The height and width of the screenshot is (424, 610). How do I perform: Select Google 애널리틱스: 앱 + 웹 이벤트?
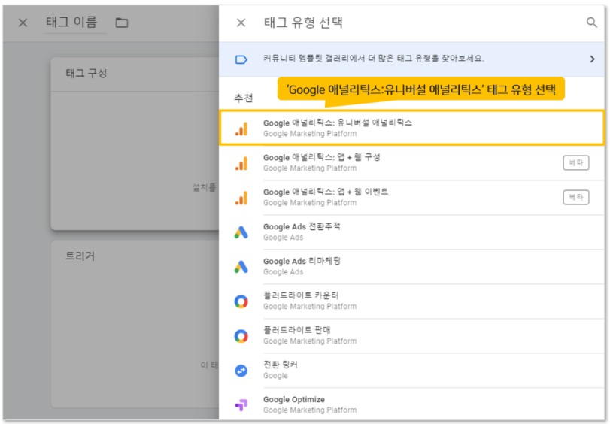(411, 197)
